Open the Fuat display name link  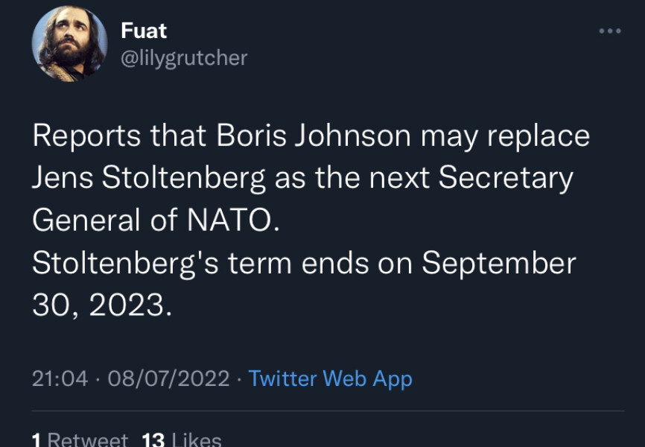pyautogui.click(x=144, y=31)
